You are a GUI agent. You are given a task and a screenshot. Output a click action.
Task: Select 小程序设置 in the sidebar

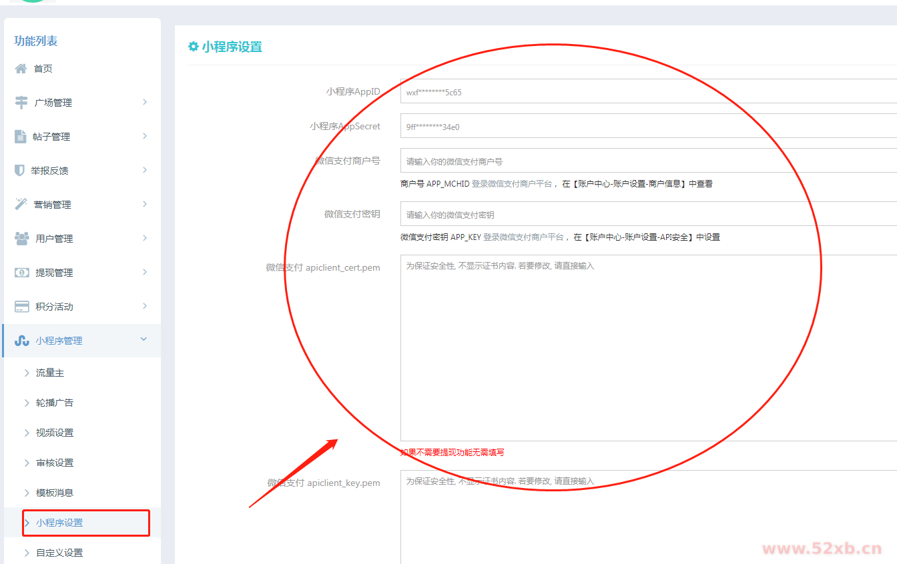pos(59,523)
